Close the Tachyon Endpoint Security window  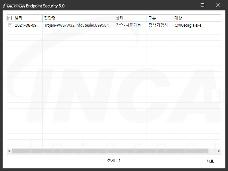coord(218,5)
